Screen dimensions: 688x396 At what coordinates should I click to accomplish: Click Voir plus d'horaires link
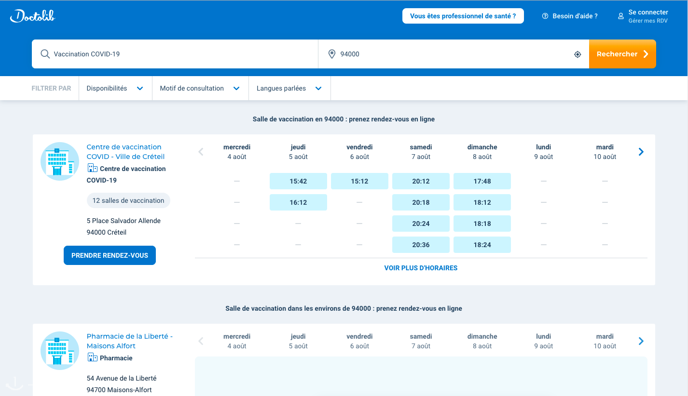[x=421, y=268]
